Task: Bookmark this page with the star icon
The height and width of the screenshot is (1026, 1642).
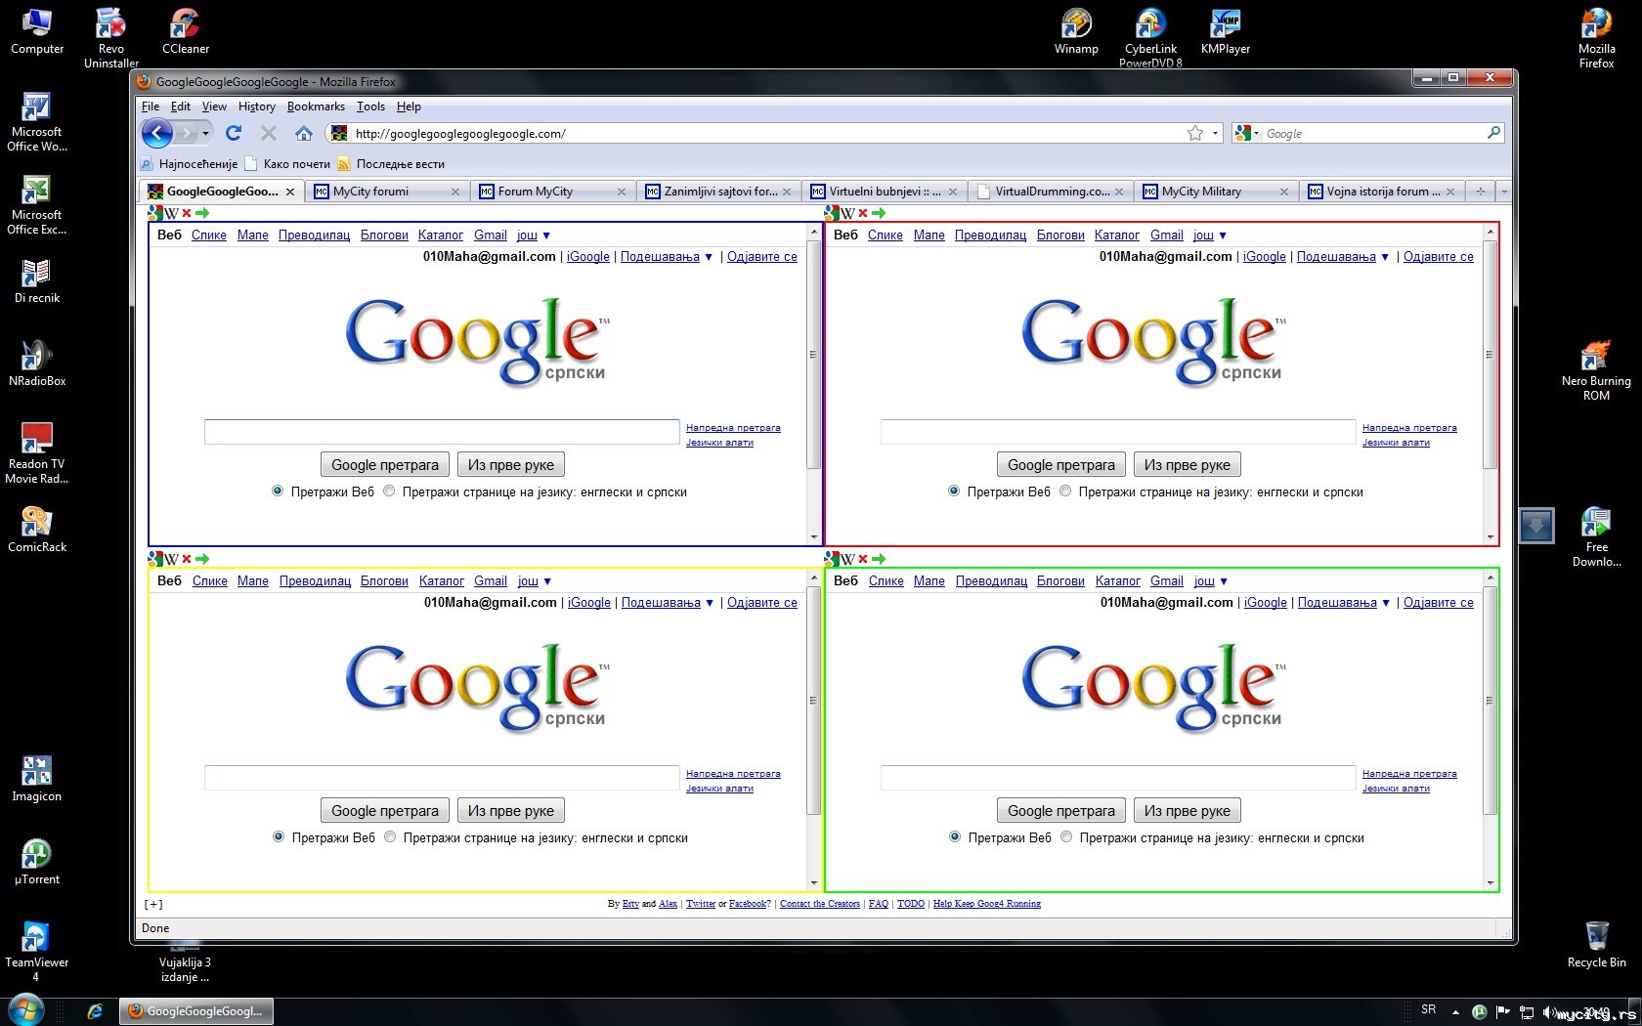Action: 1194,133
